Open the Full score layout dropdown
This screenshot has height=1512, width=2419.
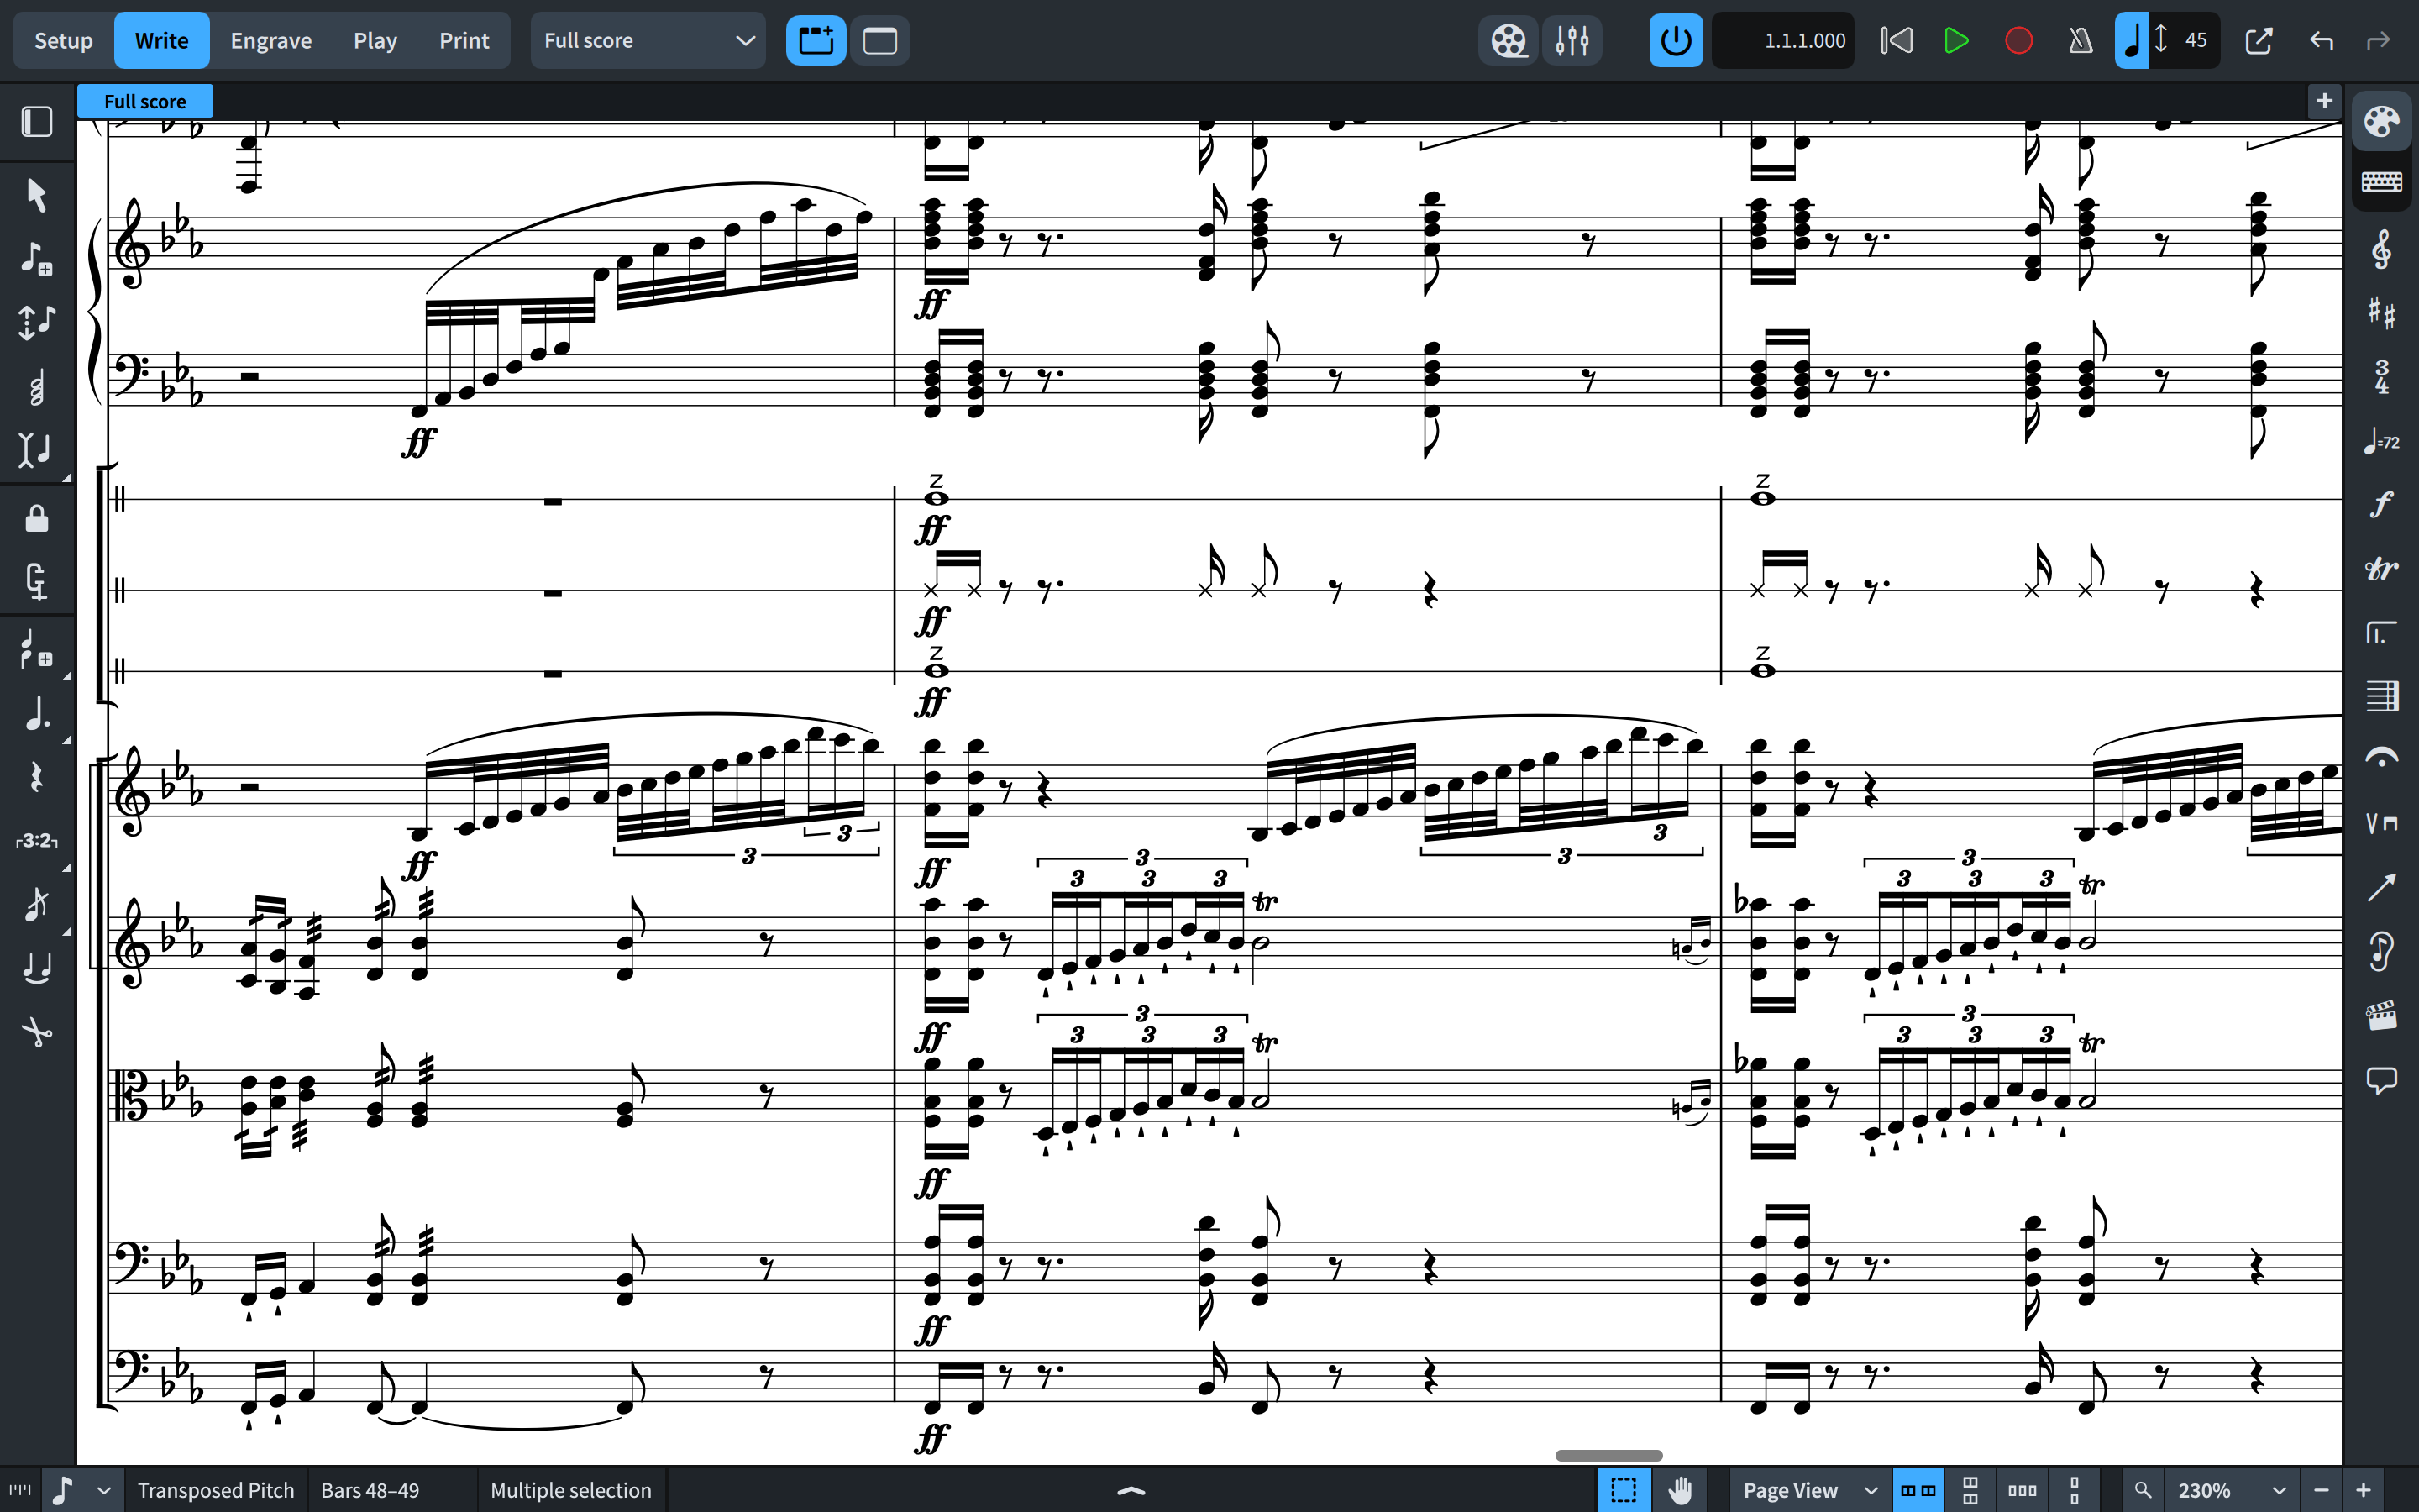[648, 41]
